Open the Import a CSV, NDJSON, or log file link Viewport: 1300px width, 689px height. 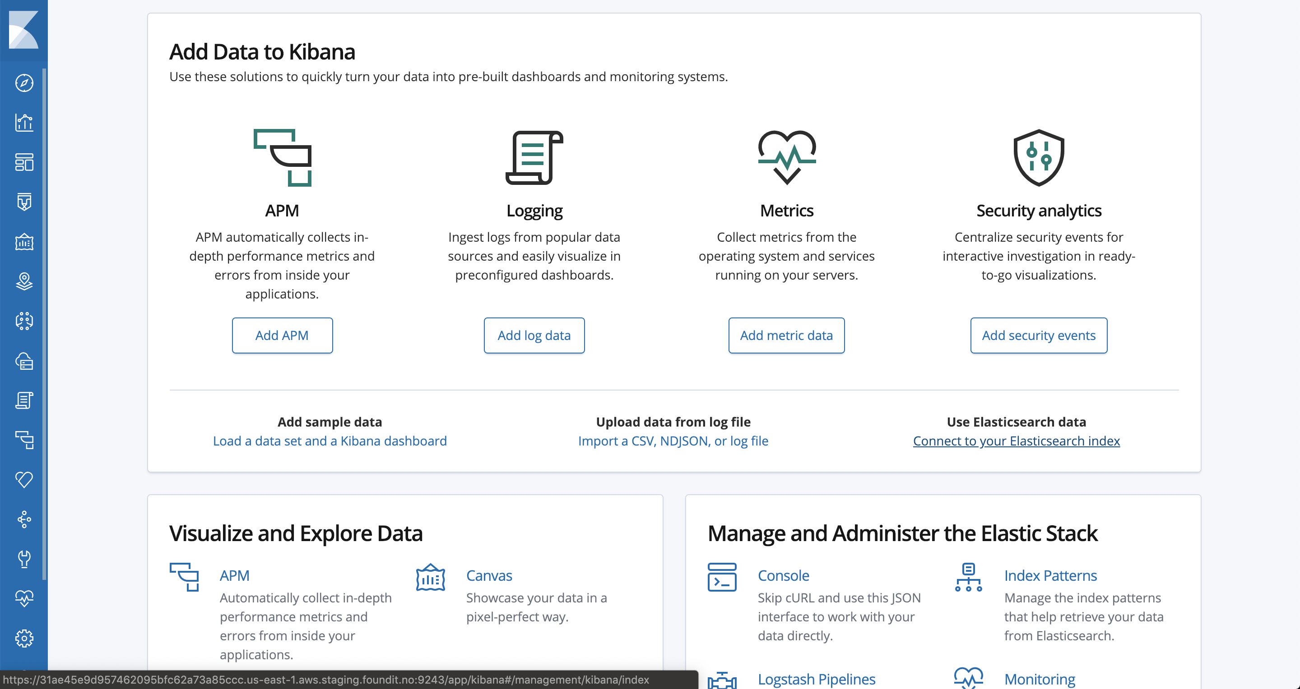click(x=673, y=441)
